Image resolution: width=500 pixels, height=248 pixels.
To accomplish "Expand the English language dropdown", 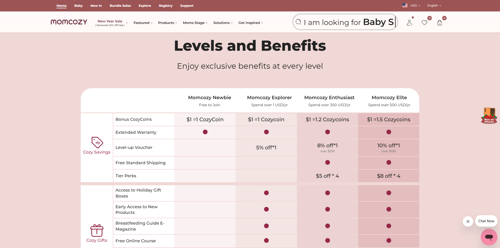I will pos(434,5).
